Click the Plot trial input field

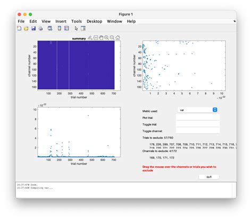198,117
